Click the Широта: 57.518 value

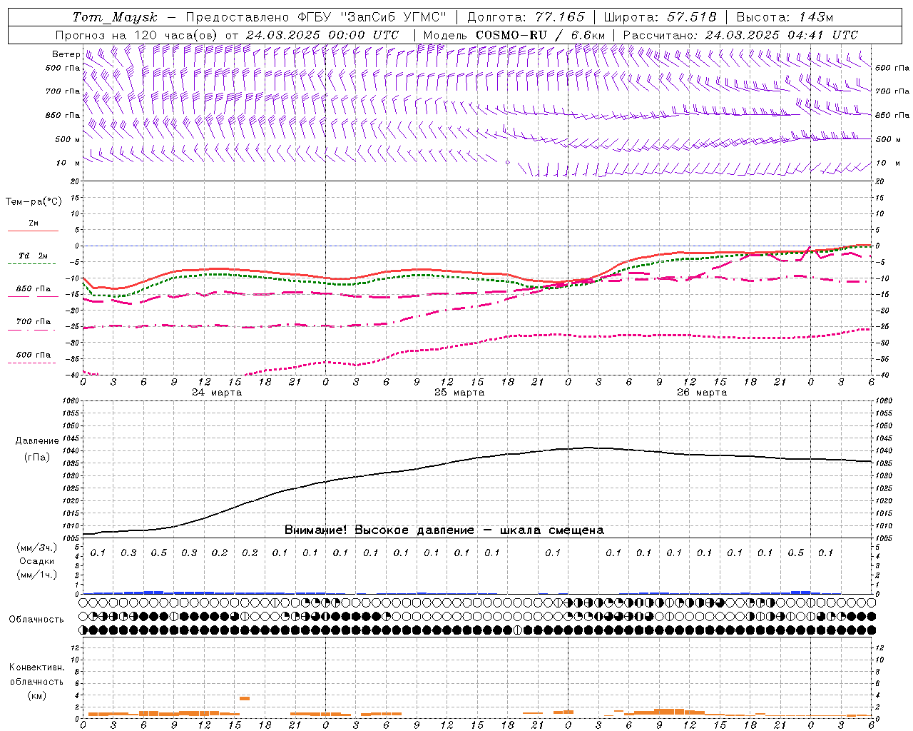click(660, 17)
